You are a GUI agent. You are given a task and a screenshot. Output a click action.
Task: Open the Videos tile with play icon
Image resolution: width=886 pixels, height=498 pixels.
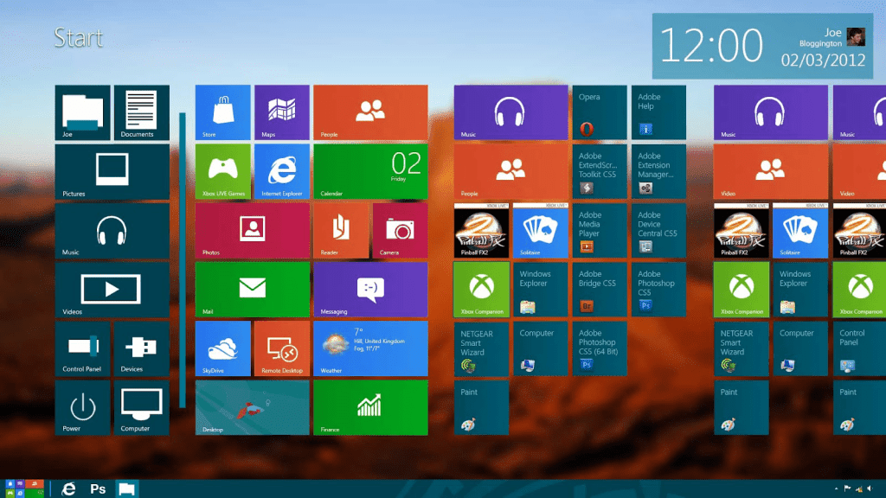tap(112, 290)
